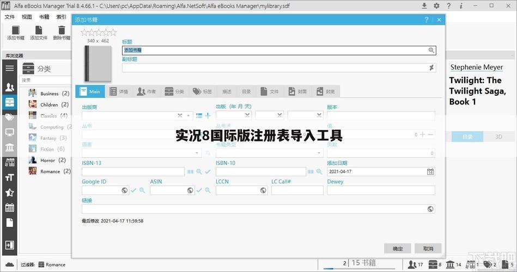Click the check mark beside ISBN-13
Screen dimensions: 517x272
click(x=208, y=171)
